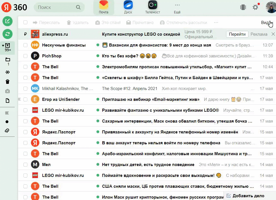This screenshot has width=276, height=200.
Task: Click the flag marker on UniSender row
Action: (x=20, y=99)
